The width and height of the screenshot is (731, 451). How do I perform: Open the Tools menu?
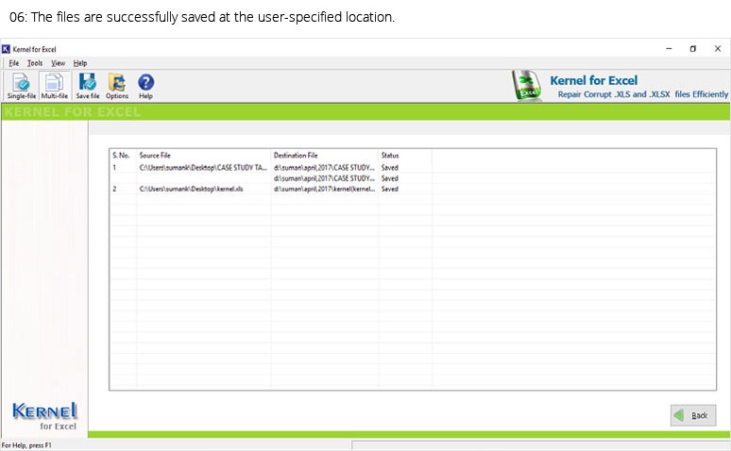[x=35, y=63]
